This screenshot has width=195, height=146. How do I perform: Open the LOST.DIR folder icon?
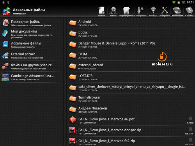click(73, 77)
